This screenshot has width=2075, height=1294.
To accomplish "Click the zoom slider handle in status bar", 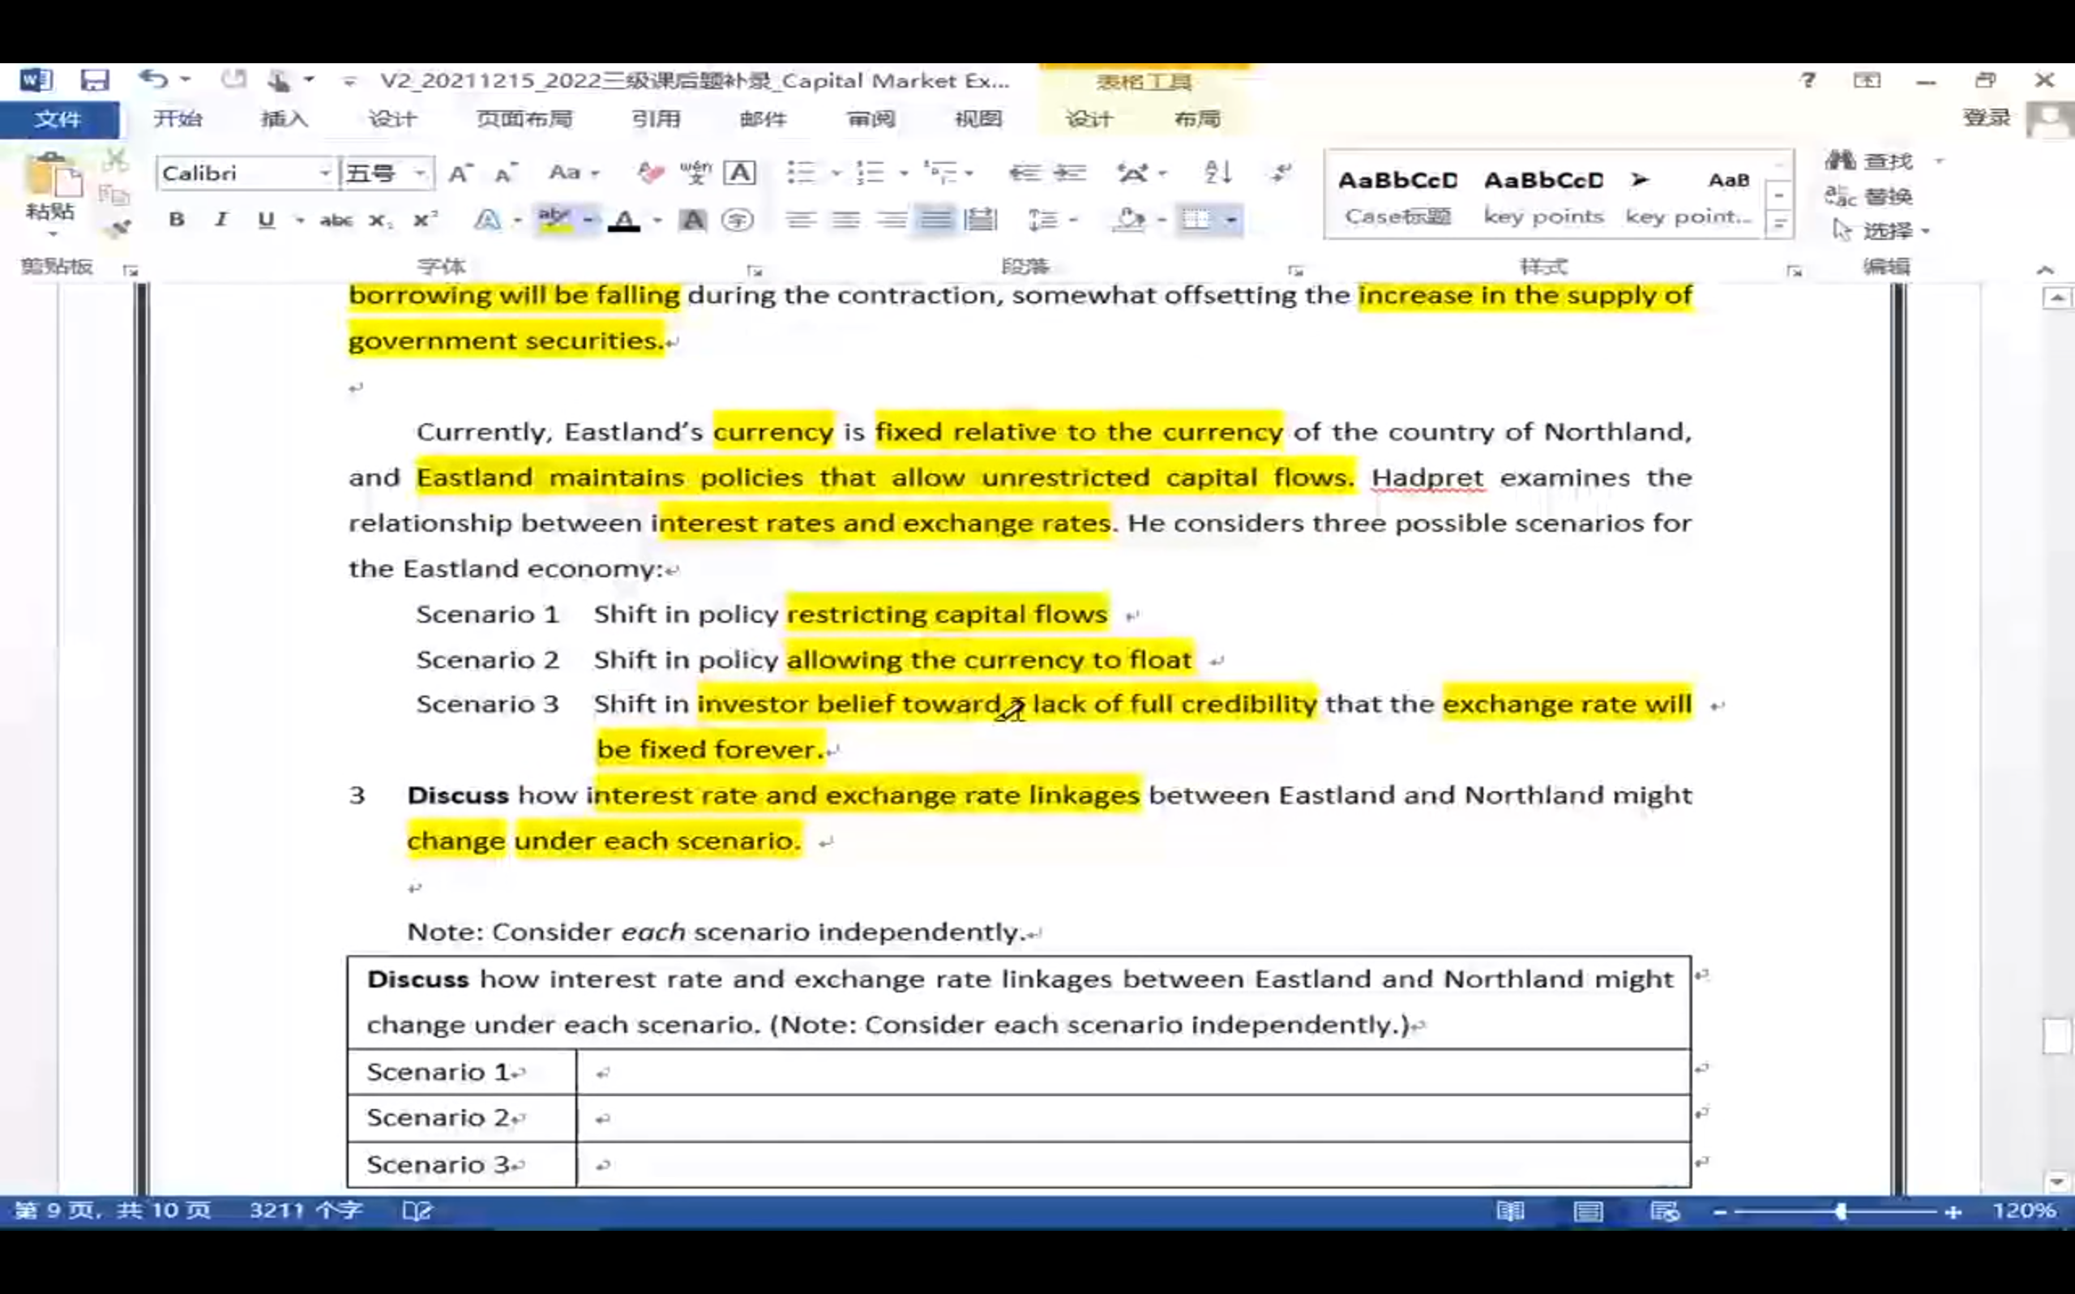I will (x=1841, y=1211).
